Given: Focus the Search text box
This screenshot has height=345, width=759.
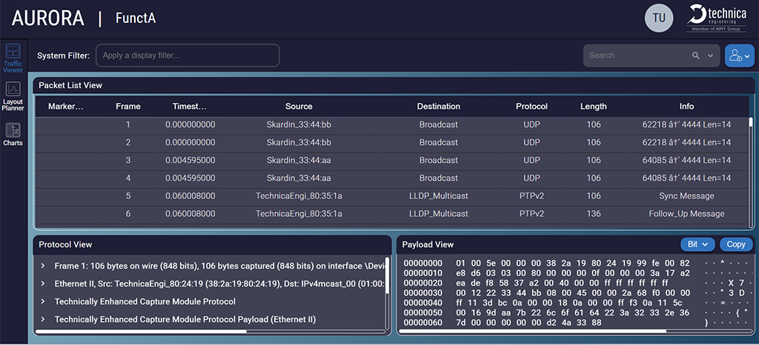Looking at the screenshot, I should click(637, 56).
